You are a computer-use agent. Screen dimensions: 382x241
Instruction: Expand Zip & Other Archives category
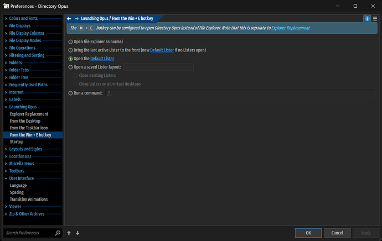[x=6, y=214]
